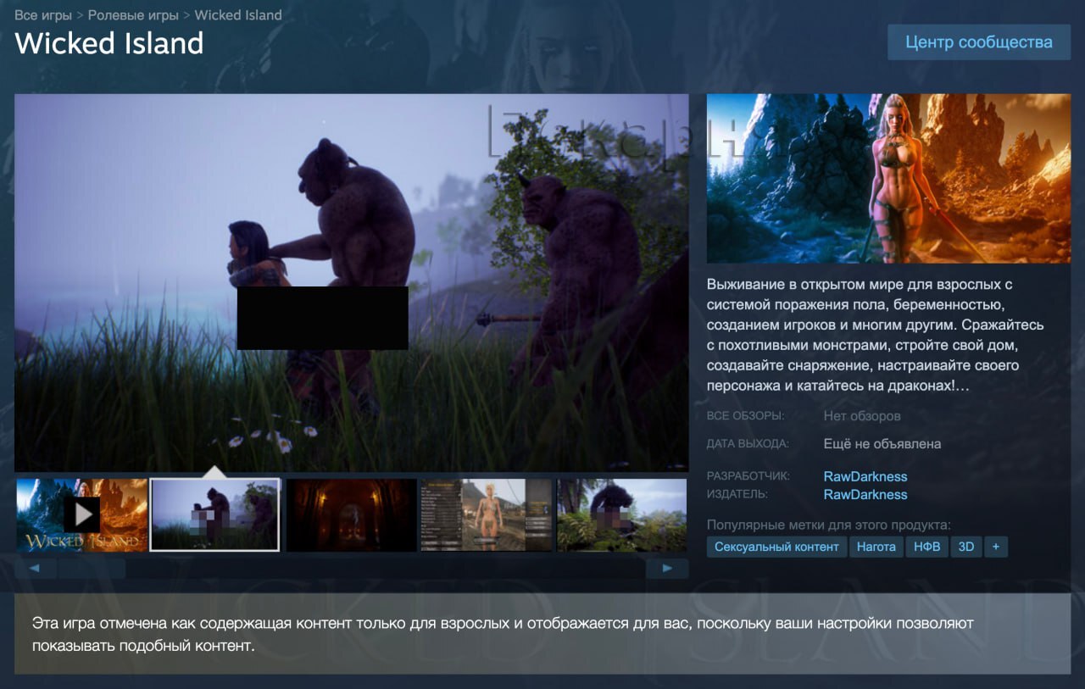Click the 'Wicked Island' breadcrumb link
The height and width of the screenshot is (689, 1085).
[238, 15]
